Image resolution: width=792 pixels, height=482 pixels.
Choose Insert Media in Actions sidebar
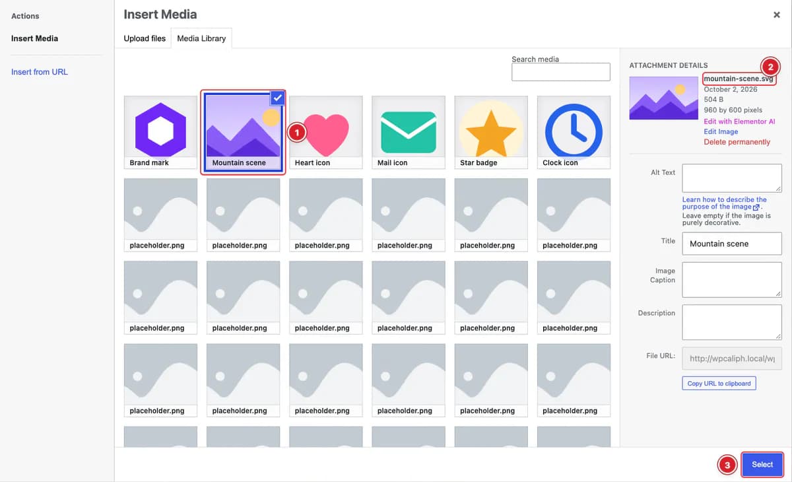pos(34,38)
